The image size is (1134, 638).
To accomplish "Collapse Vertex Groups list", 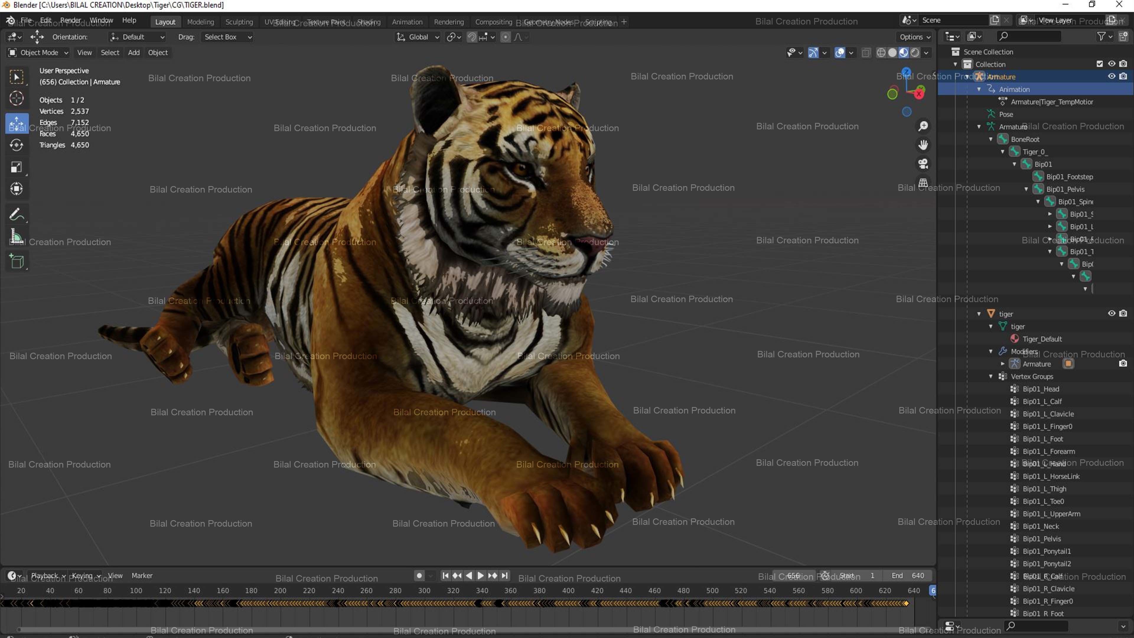I will tap(990, 377).
